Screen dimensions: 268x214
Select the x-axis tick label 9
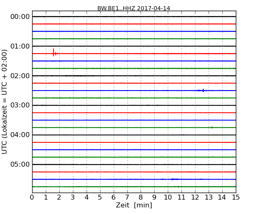click(x=154, y=198)
